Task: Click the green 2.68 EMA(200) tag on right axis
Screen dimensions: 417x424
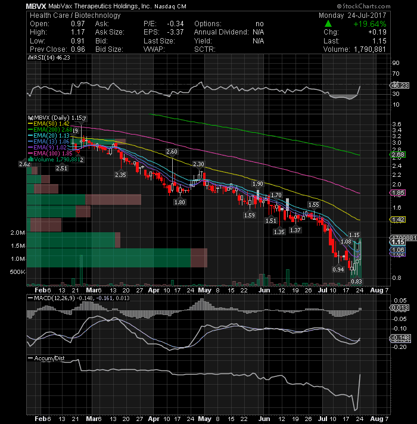Action: pos(398,155)
